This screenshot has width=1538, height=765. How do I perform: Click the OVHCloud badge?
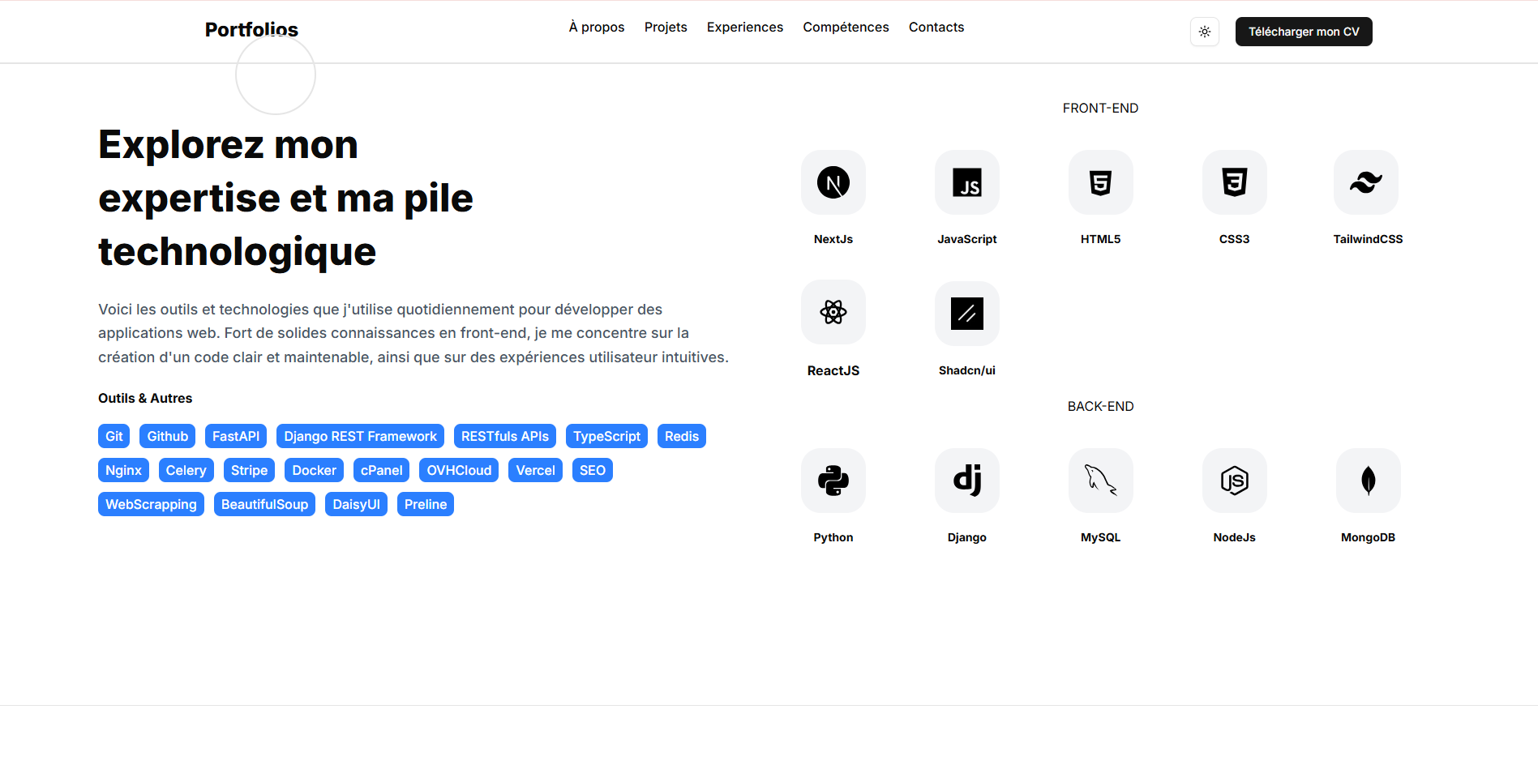(x=459, y=470)
